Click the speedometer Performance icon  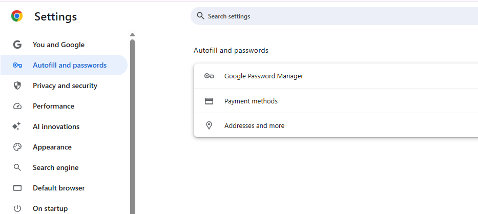[17, 106]
